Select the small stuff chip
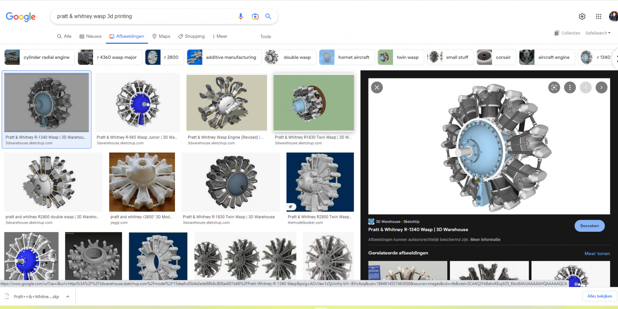 point(450,57)
